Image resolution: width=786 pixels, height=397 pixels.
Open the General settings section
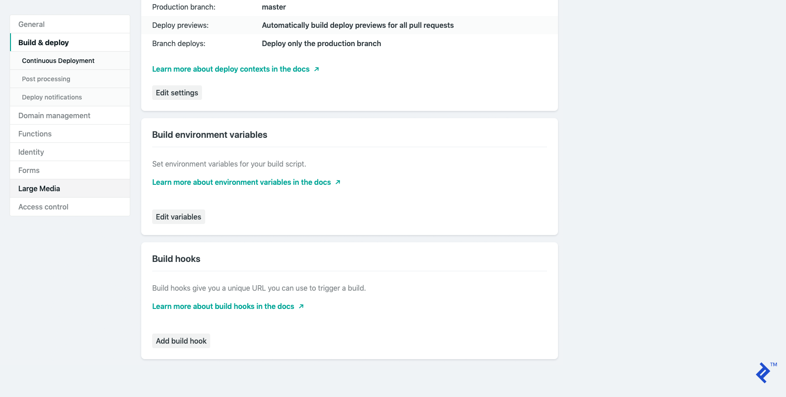click(x=31, y=24)
